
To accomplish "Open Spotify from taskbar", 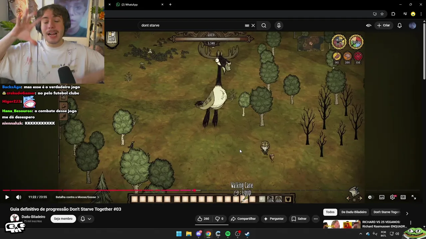I will [228, 234].
